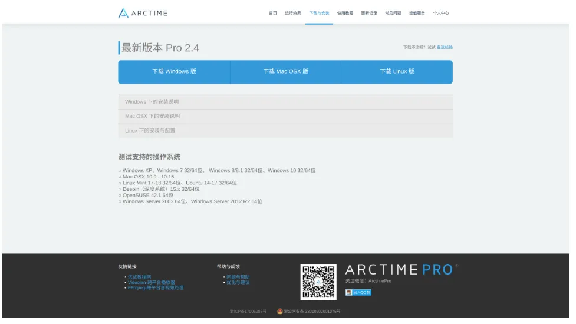
Task: Open the 优优教程网 footer link
Action: 139,277
